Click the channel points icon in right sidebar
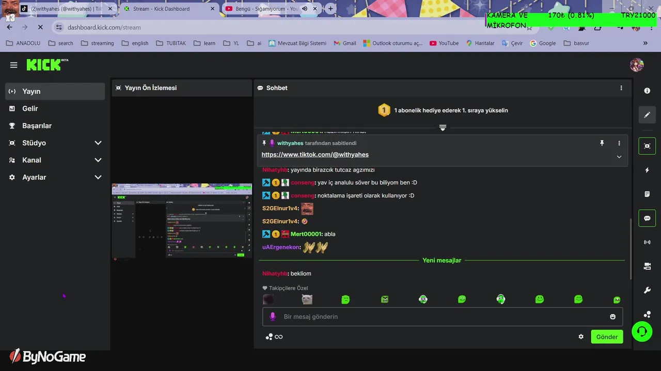 tap(647, 314)
